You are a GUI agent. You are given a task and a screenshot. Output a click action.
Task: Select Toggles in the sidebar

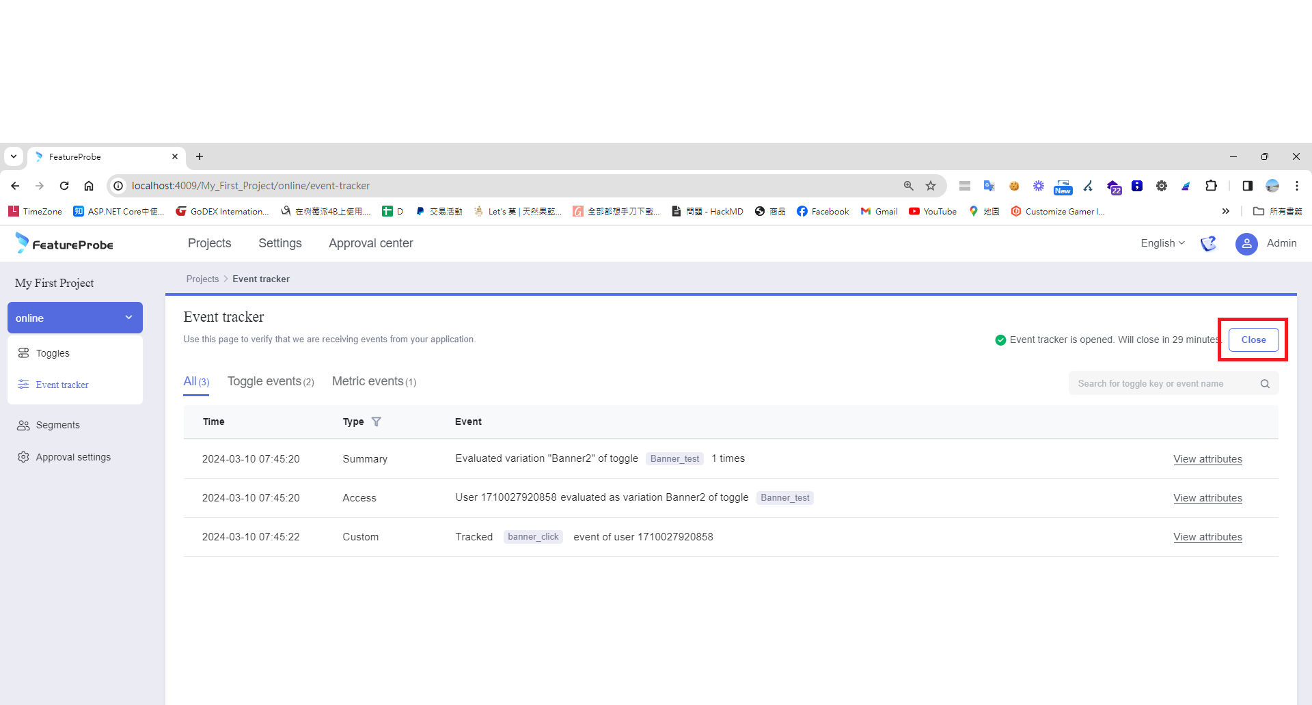coord(53,353)
